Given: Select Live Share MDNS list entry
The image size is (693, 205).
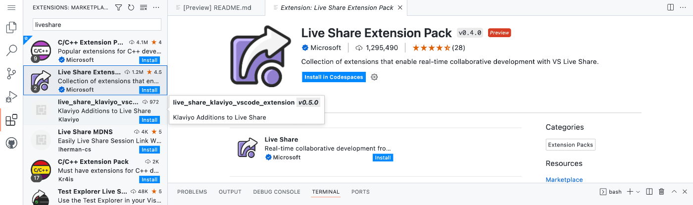Looking at the screenshot, I should tap(96, 140).
